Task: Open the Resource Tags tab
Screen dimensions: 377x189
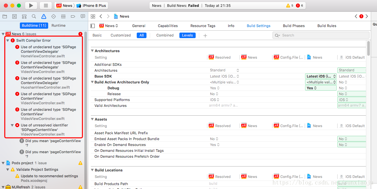Action: click(203, 26)
